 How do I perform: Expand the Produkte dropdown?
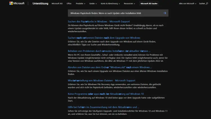(80, 3)
